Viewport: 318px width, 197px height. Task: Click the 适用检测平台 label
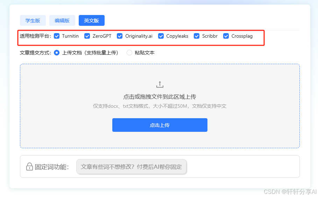click(35, 36)
